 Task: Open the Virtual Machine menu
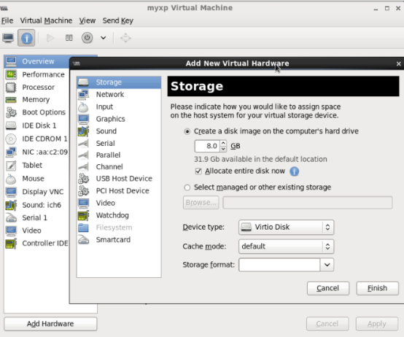click(x=46, y=20)
